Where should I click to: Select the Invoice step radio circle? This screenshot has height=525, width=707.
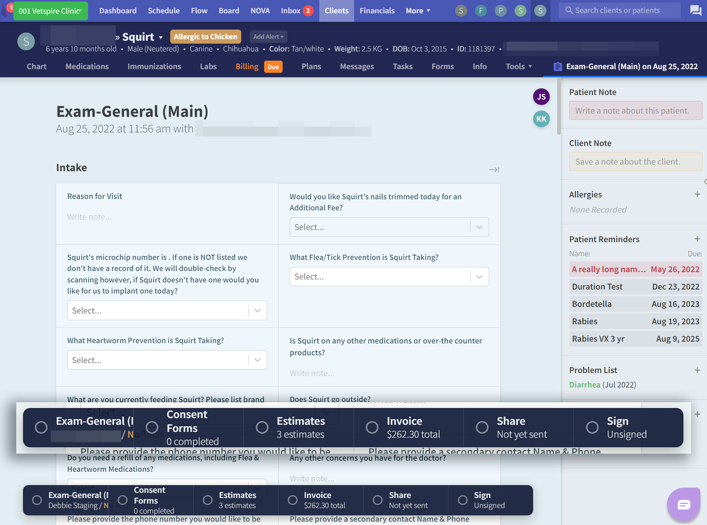[293, 500]
